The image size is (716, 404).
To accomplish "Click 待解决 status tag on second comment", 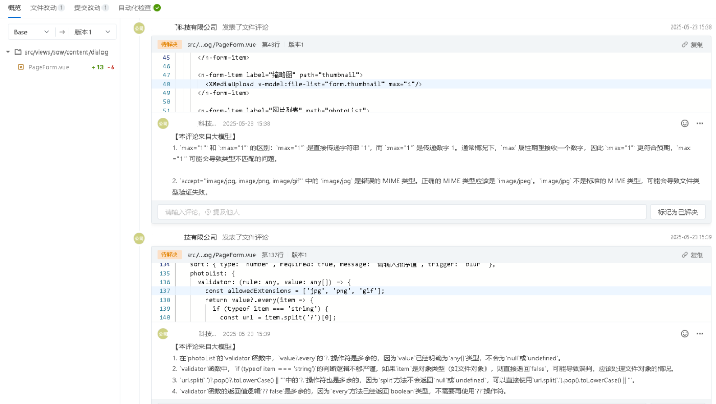I will (169, 255).
